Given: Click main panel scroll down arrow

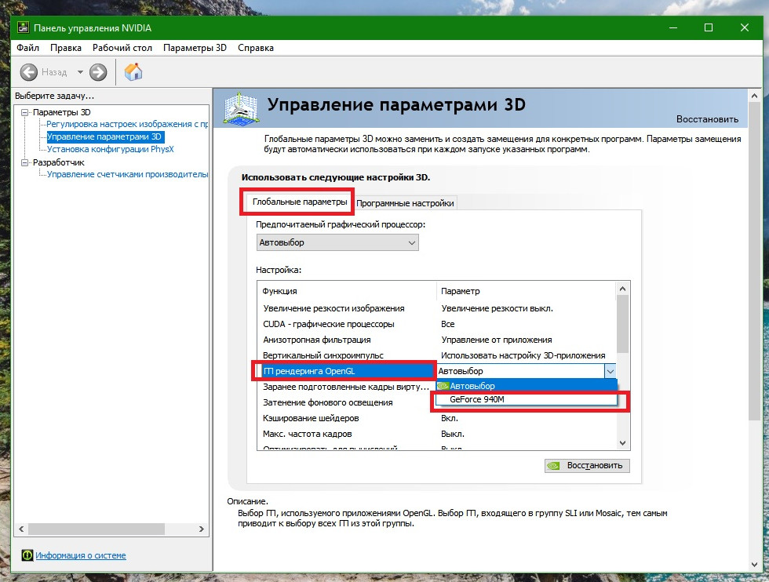Looking at the screenshot, I should click(754, 564).
